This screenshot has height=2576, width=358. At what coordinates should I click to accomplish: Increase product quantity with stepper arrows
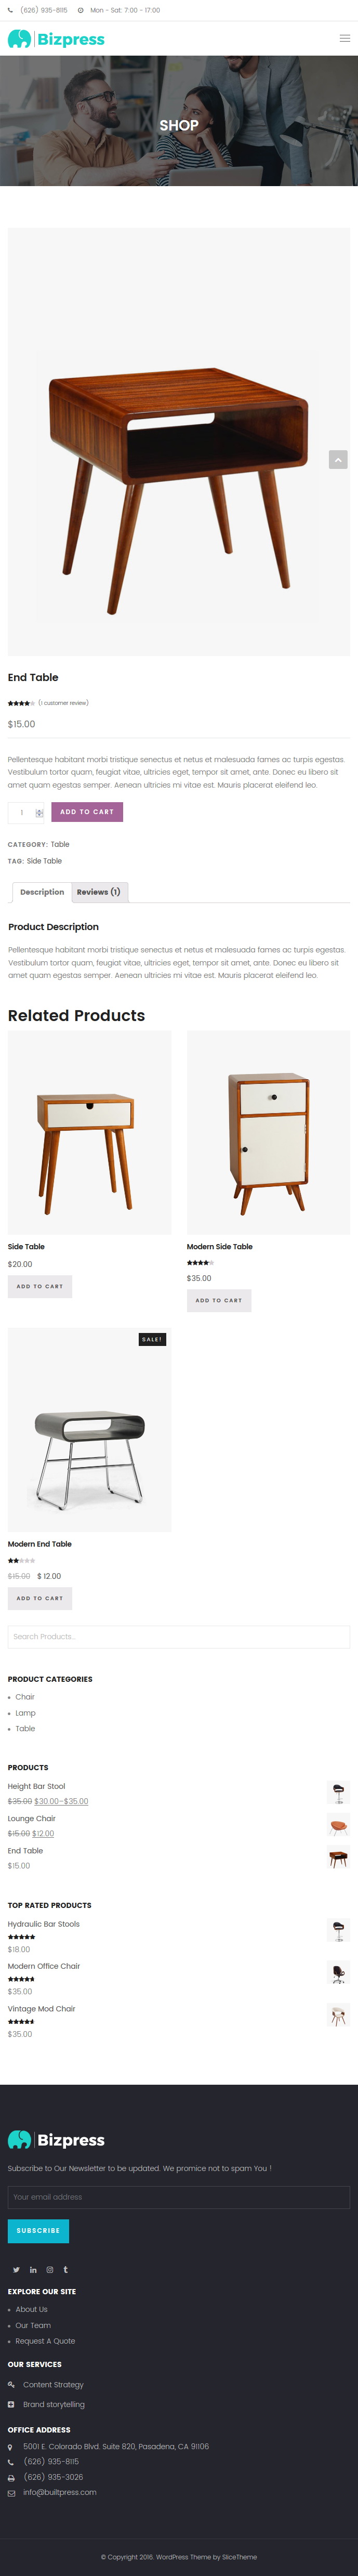(39, 810)
